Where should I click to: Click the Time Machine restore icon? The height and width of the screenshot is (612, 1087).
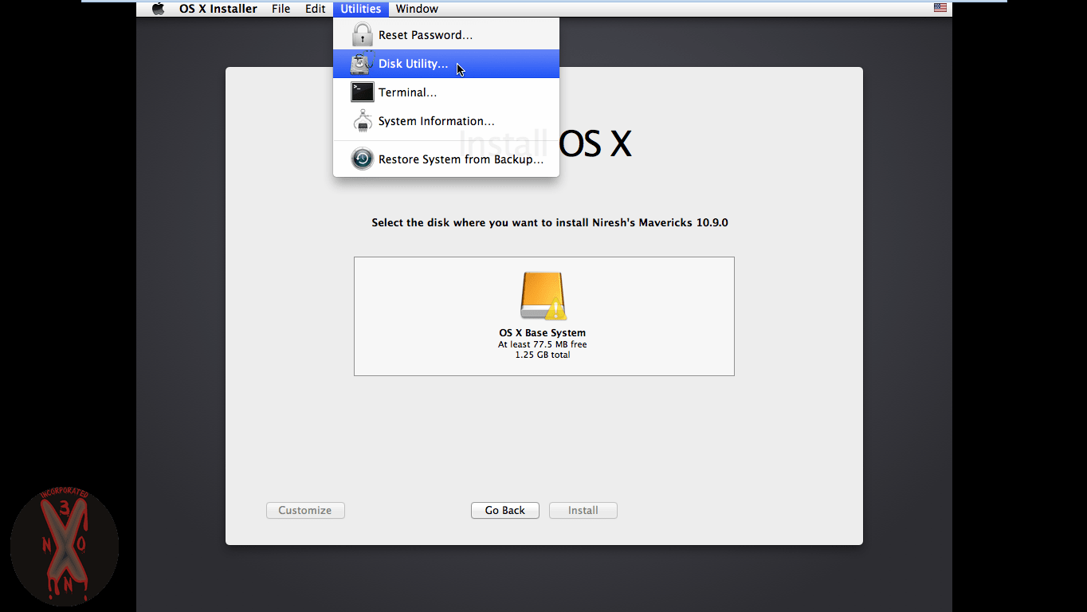click(363, 159)
